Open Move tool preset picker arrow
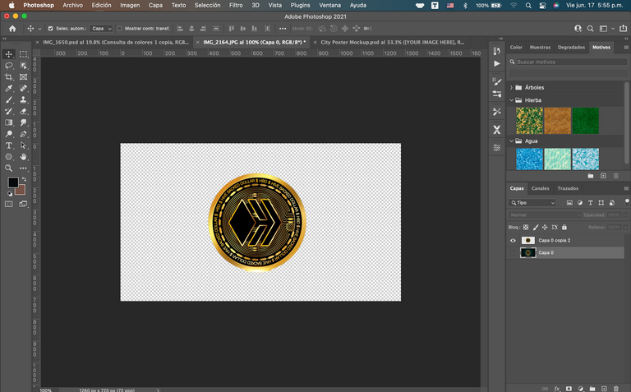Viewport: 631px width, 392px height. coord(39,29)
